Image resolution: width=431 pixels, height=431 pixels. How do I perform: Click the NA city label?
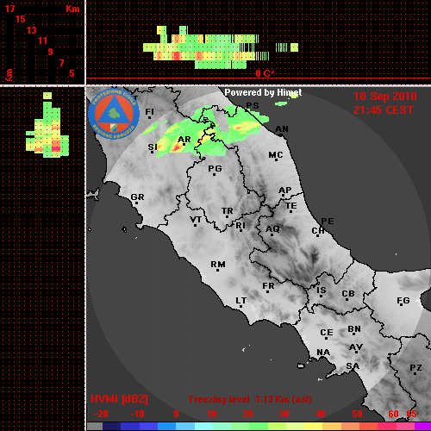point(323,353)
